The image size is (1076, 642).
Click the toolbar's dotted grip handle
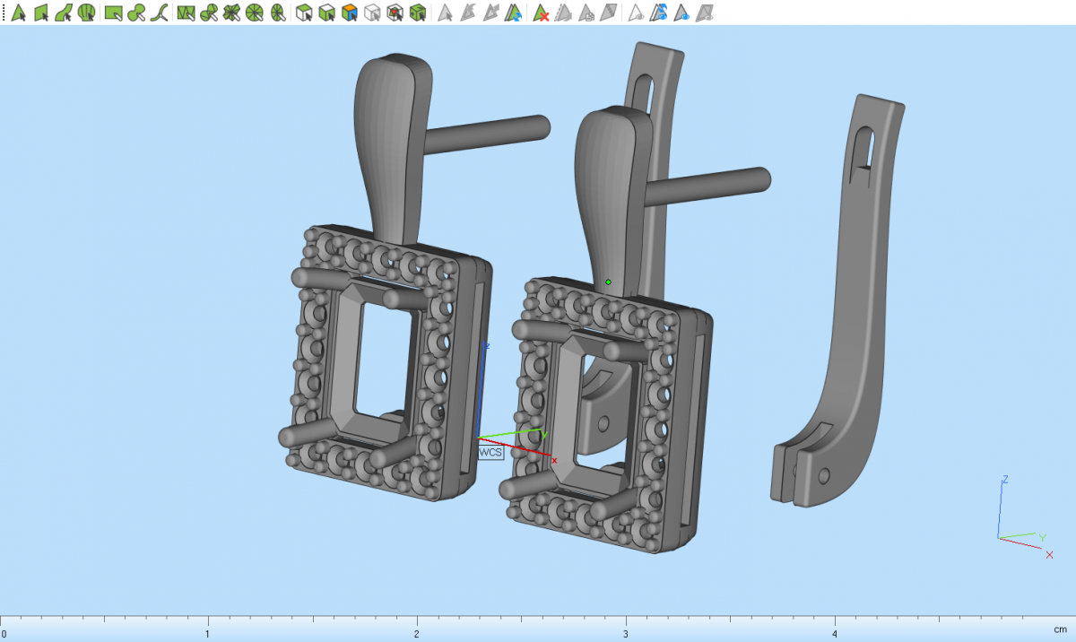[x=4, y=13]
